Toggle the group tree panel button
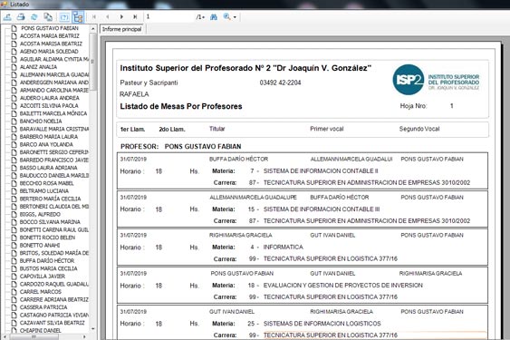The width and height of the screenshot is (510, 340). click(x=78, y=17)
